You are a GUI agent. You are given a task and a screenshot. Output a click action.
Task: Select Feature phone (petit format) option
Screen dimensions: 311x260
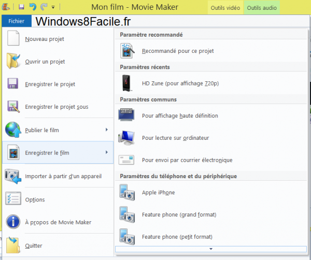point(211,237)
